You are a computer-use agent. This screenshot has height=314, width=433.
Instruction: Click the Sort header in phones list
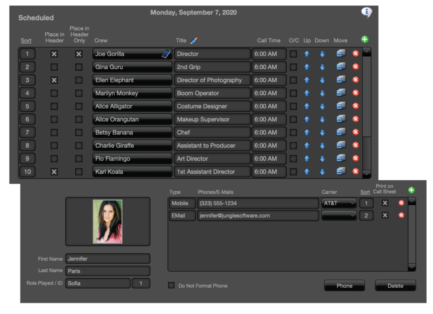point(365,192)
